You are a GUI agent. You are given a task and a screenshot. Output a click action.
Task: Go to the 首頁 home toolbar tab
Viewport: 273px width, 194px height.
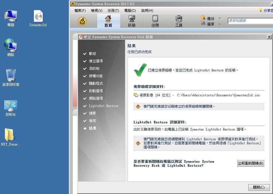[108, 21]
